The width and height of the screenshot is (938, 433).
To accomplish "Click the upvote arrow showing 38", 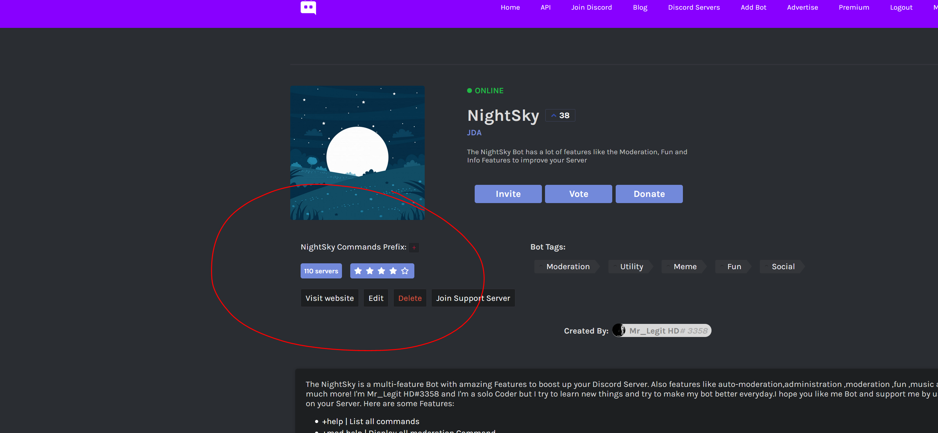I will [554, 116].
